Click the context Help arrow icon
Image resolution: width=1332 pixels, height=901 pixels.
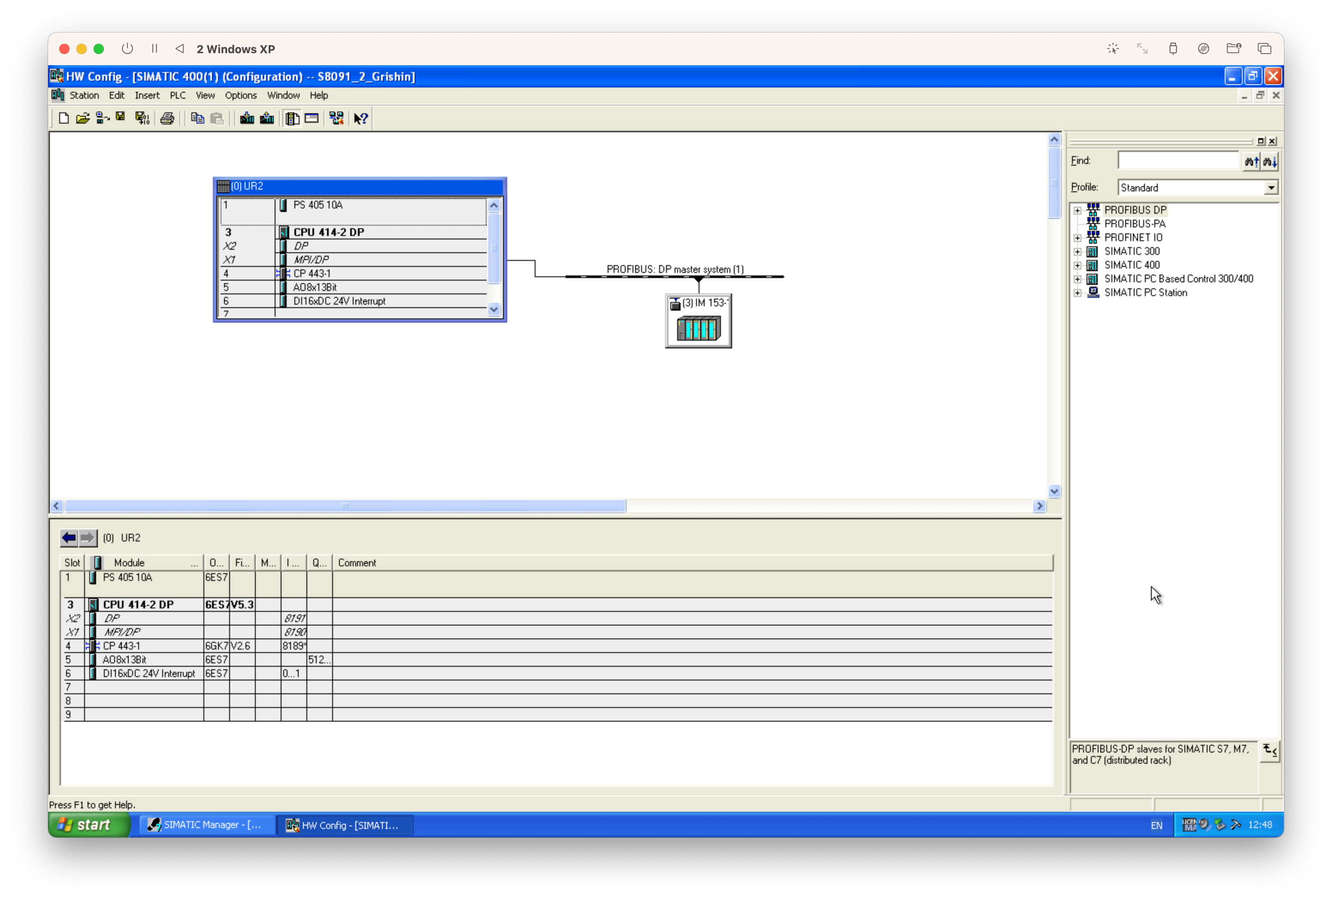pos(360,119)
